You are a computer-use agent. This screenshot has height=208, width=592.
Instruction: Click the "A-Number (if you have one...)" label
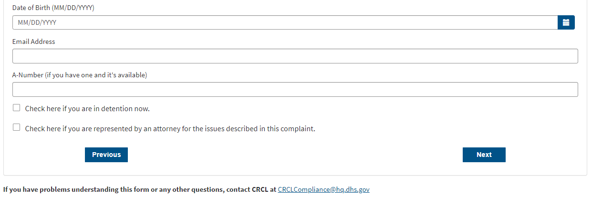point(80,75)
